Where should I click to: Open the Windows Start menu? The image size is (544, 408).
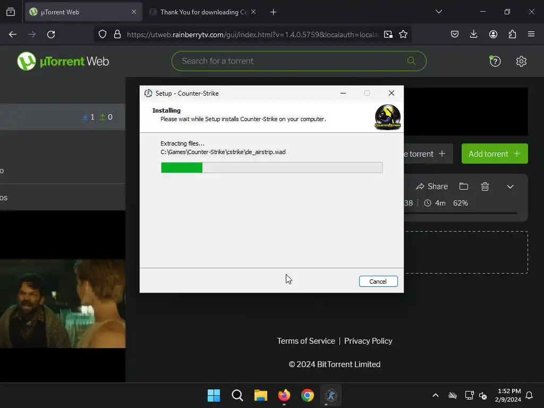[214, 395]
